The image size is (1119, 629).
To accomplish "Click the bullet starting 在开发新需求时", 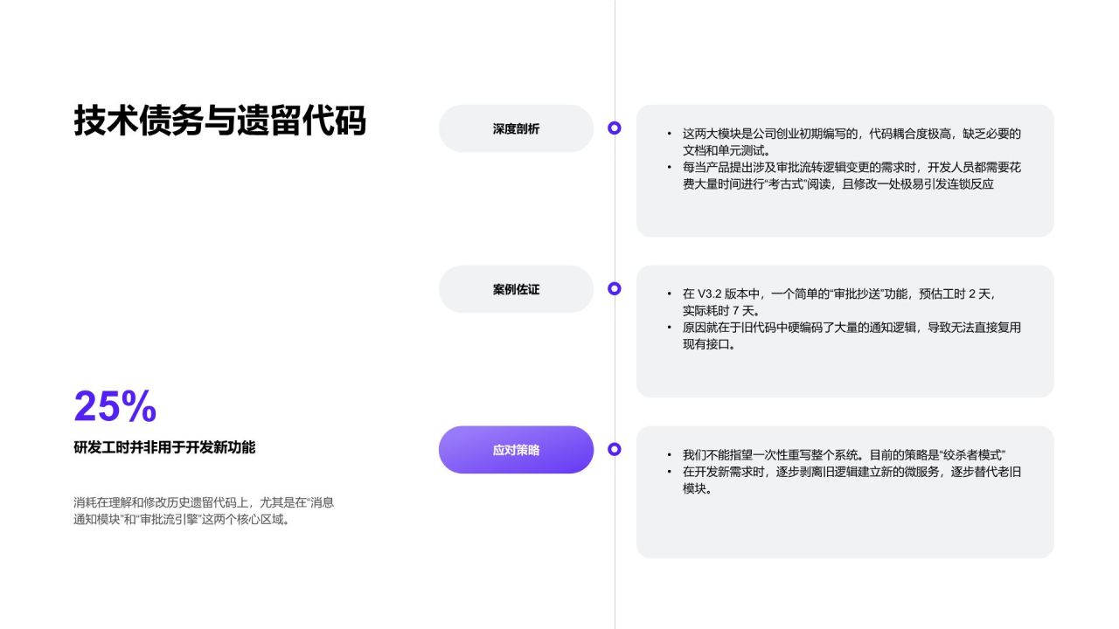I will (x=844, y=480).
